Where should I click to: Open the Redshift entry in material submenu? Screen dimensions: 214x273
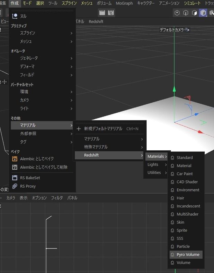point(109,155)
